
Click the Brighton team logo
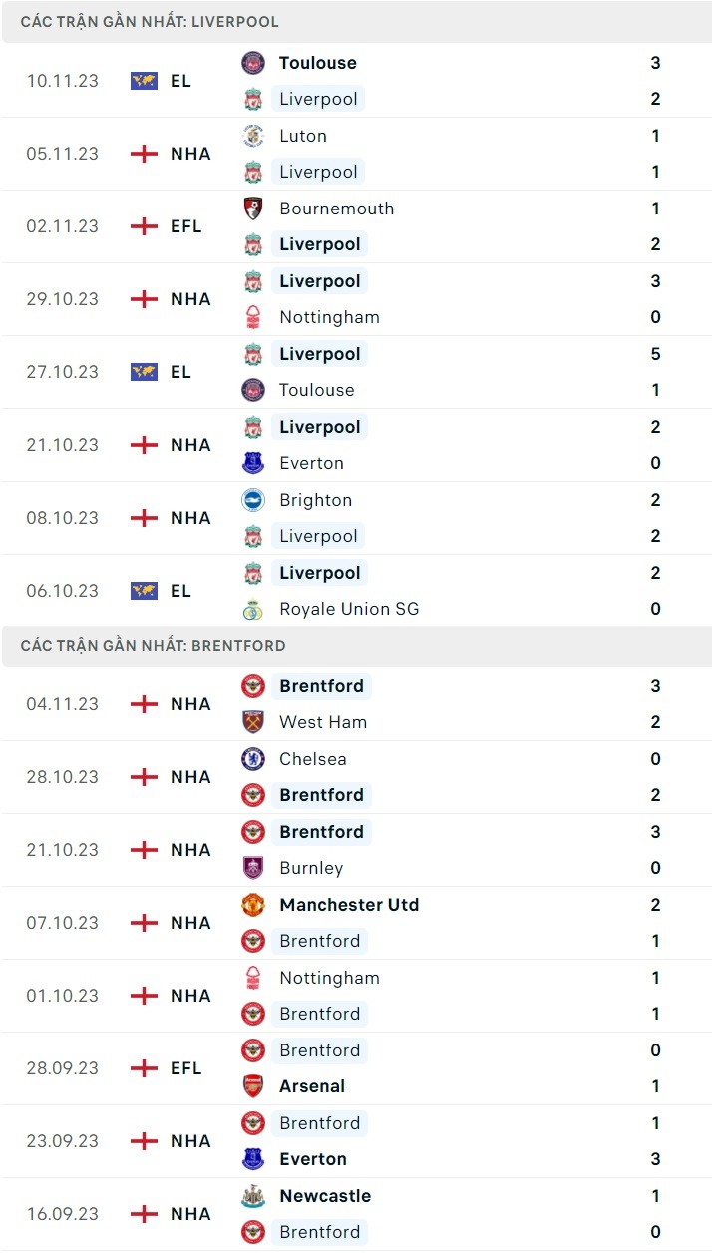coord(253,500)
